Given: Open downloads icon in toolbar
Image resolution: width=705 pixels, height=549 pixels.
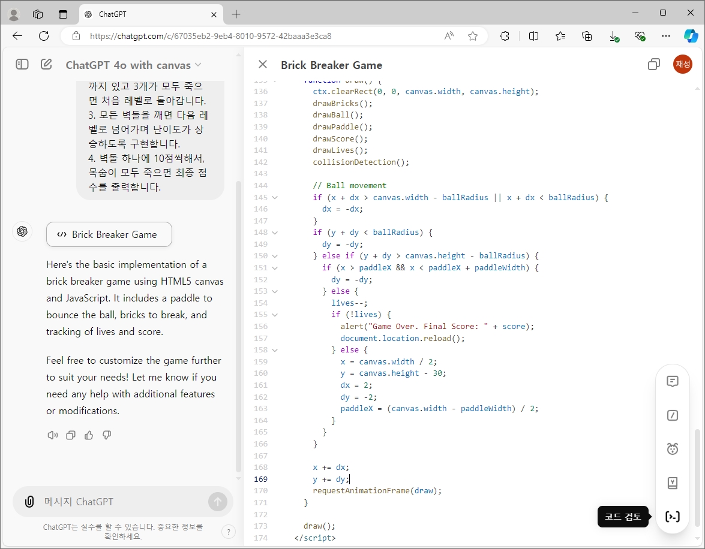Looking at the screenshot, I should click(614, 36).
